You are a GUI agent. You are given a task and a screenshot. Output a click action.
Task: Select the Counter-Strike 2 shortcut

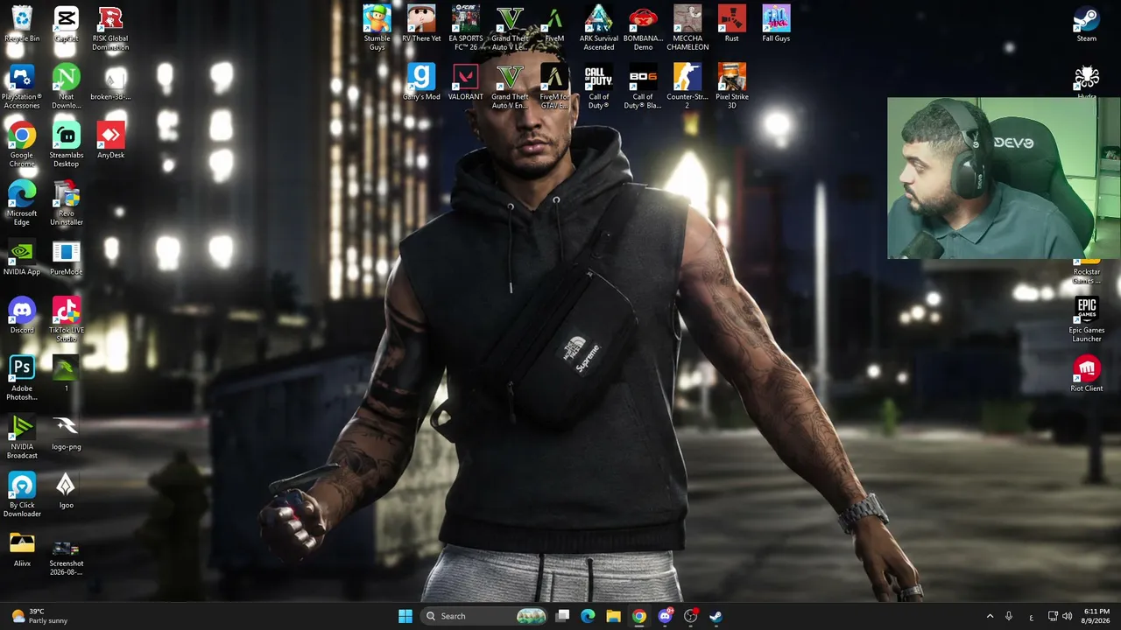(687, 87)
